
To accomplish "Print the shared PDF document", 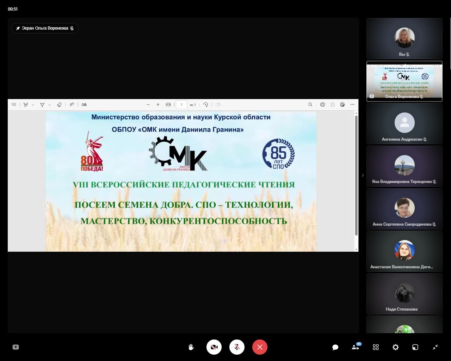I will (322, 105).
